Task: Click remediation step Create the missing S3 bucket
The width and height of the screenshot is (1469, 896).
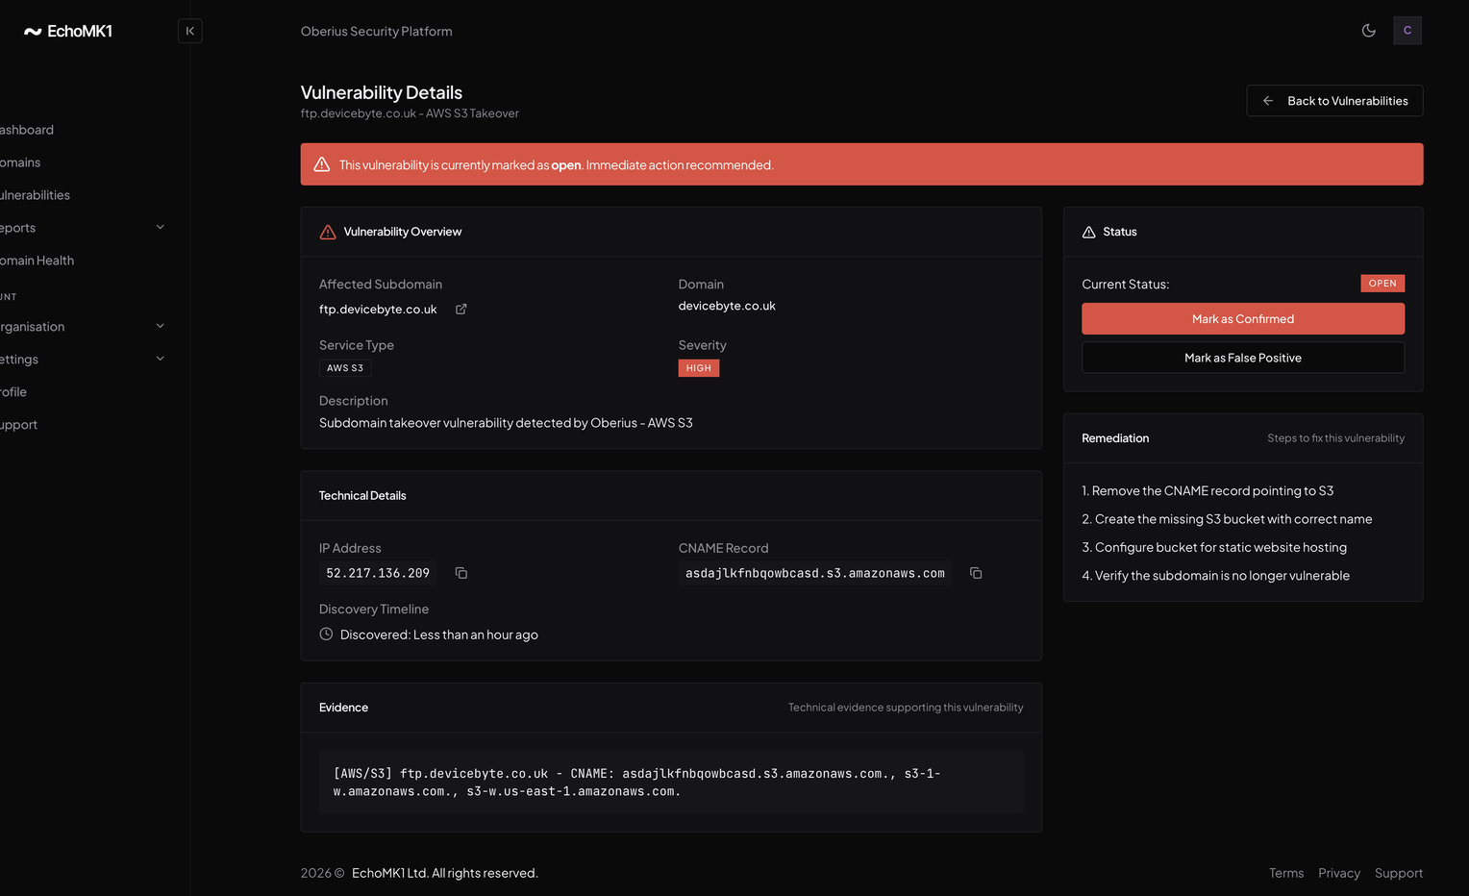Action: (1227, 519)
